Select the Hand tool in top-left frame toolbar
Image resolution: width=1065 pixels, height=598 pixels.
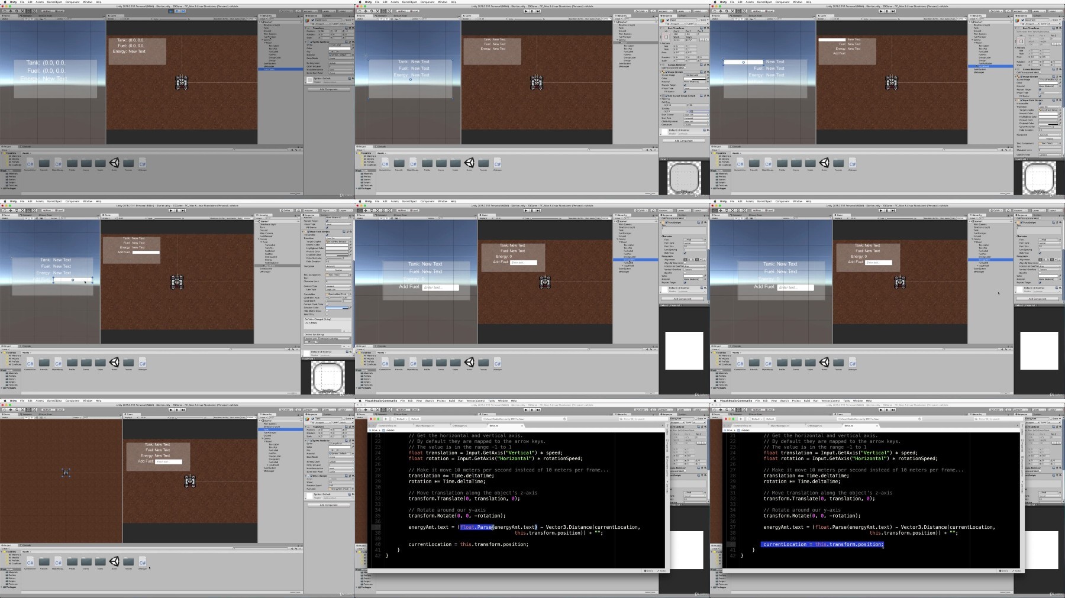coord(5,11)
